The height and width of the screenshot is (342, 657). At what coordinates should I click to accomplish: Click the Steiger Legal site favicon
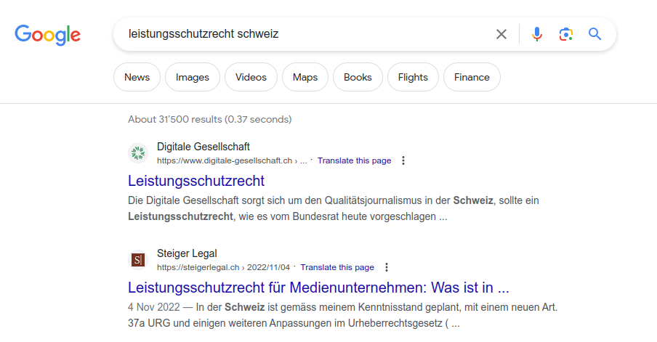(x=138, y=260)
